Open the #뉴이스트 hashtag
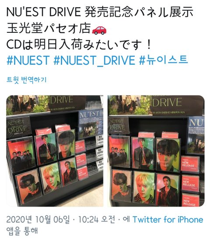210x242 pixels. pyautogui.click(x=163, y=60)
